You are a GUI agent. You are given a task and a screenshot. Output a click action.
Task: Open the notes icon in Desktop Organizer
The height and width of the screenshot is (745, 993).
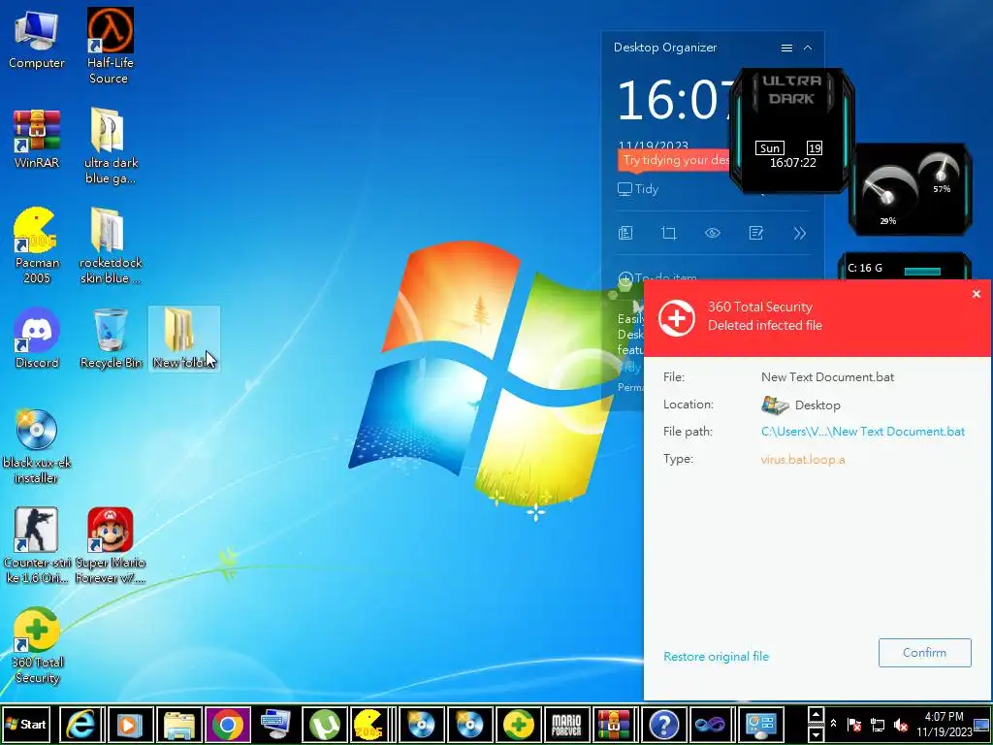click(x=625, y=233)
